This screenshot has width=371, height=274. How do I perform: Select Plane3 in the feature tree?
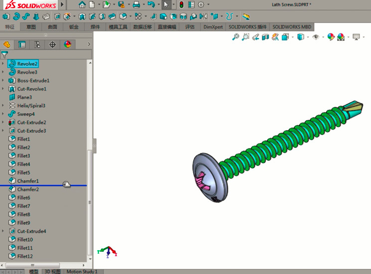[24, 97]
